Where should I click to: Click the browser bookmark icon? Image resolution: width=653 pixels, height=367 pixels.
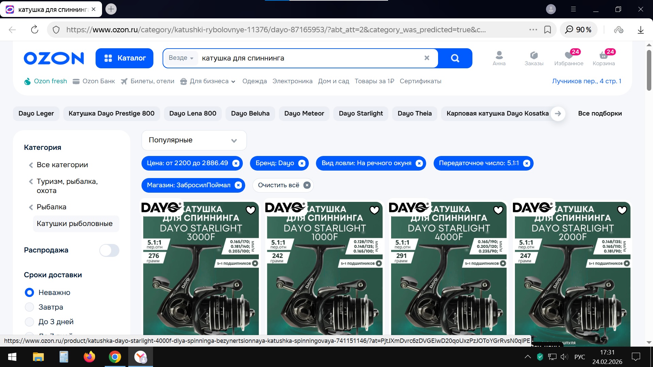pos(548,30)
